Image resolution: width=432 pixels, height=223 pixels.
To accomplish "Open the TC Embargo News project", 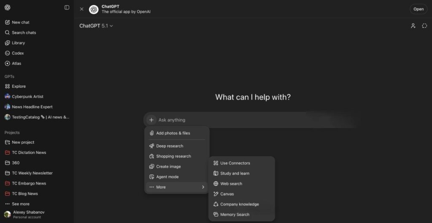I will (x=37, y=183).
